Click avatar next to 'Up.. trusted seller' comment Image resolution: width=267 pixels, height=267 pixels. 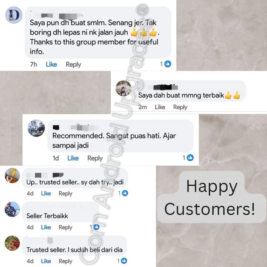(x=12, y=176)
